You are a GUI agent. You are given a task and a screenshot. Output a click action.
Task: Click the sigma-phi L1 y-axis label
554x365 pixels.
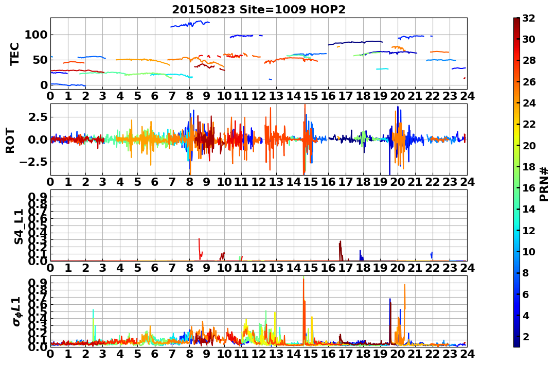[16, 311]
